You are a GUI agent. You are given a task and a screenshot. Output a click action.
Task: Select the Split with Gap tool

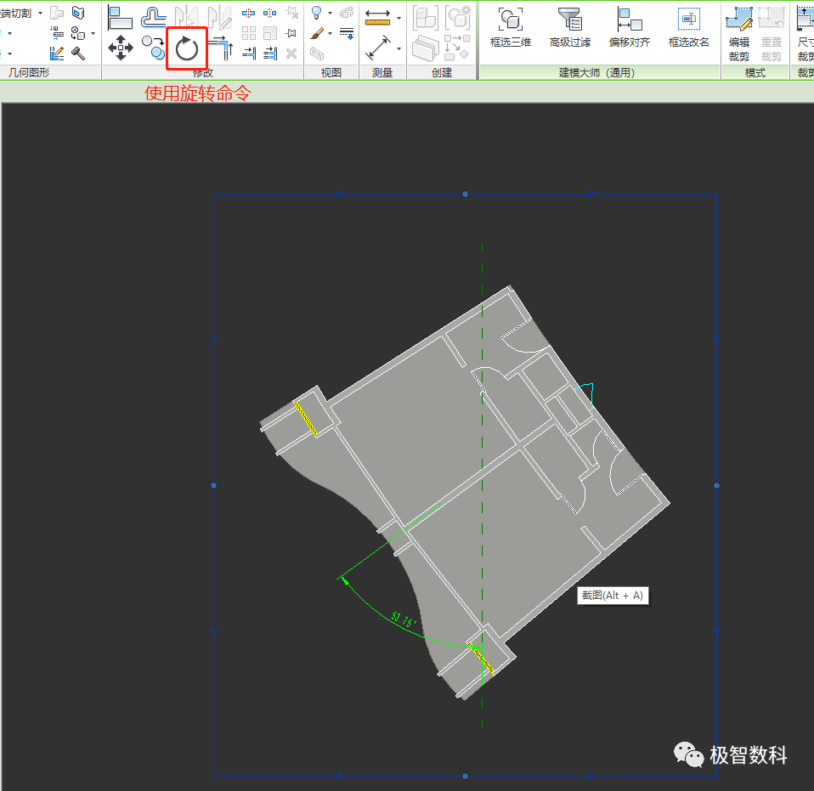click(x=270, y=13)
